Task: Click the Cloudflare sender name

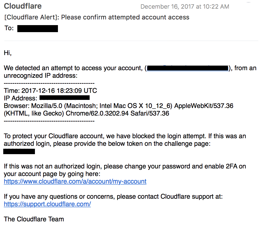Action: tap(23, 6)
